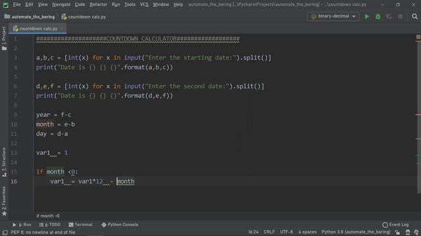421x236 pixels.
Task: Toggle tool window bars icon at bottom-left
Action: click(5, 232)
